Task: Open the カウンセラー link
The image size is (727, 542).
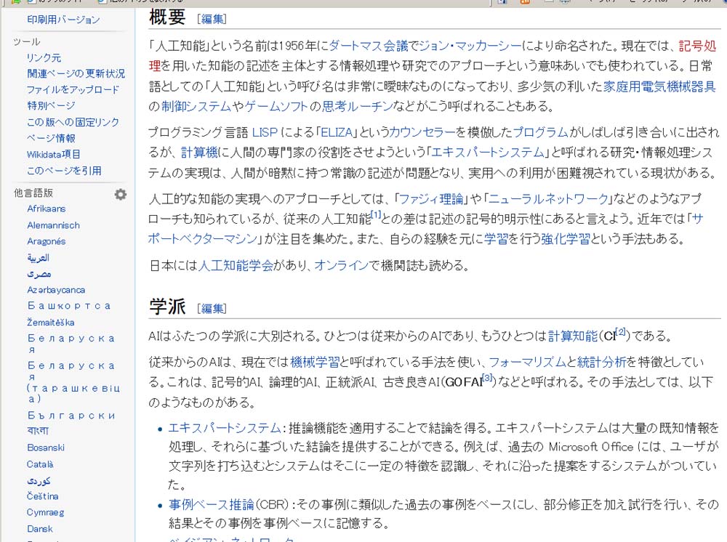Action: [x=422, y=132]
